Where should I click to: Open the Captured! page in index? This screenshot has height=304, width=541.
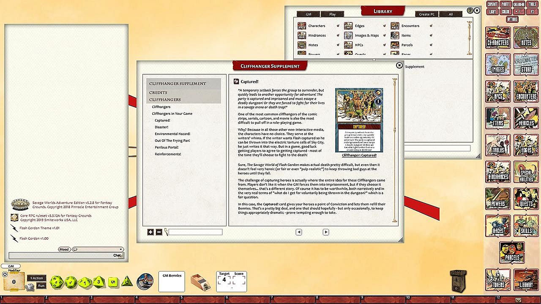pyautogui.click(x=162, y=120)
